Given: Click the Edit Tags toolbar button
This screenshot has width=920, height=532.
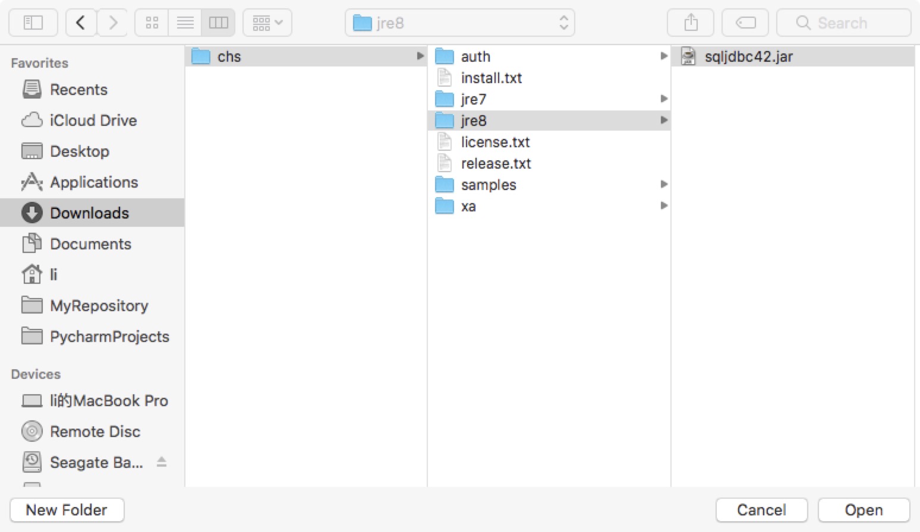Looking at the screenshot, I should tap(745, 23).
